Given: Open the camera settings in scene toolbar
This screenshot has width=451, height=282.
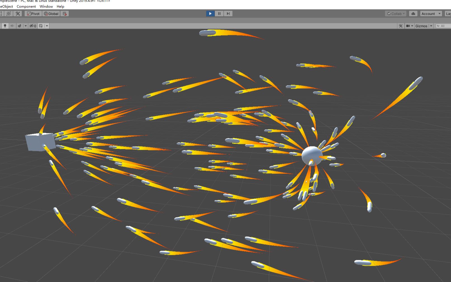Looking at the screenshot, I should coord(408,26).
